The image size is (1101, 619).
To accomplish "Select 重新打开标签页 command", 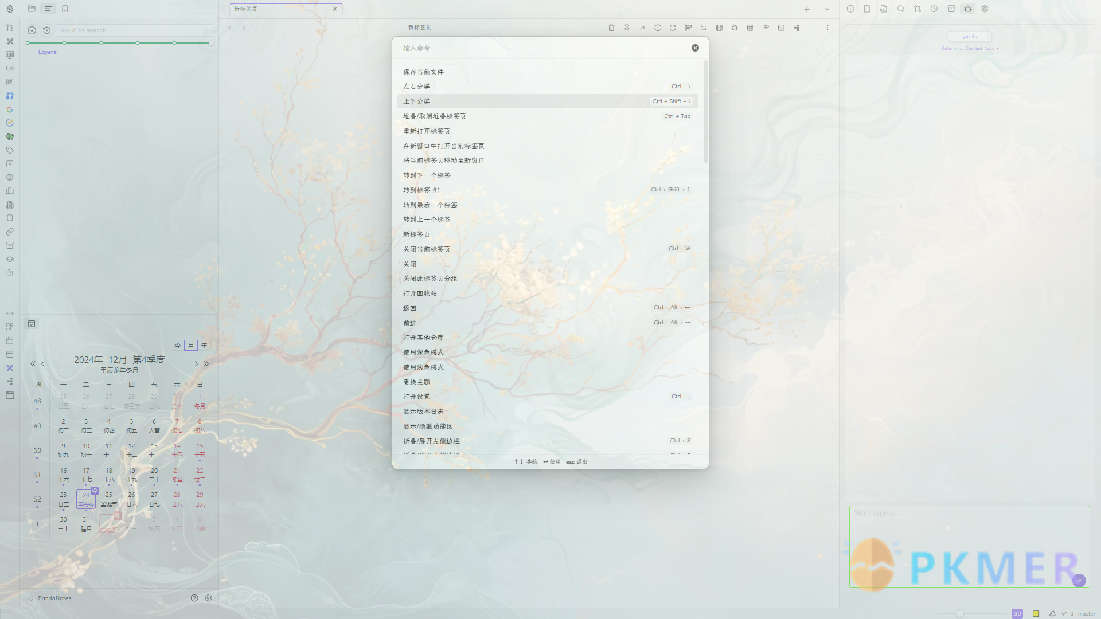I will coord(548,131).
